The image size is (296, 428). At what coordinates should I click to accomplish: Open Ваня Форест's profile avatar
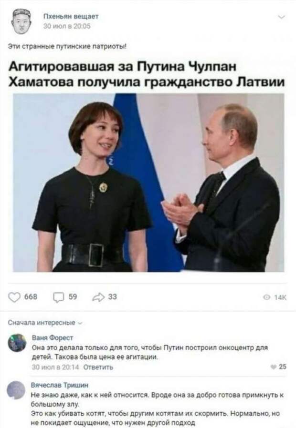point(17,343)
